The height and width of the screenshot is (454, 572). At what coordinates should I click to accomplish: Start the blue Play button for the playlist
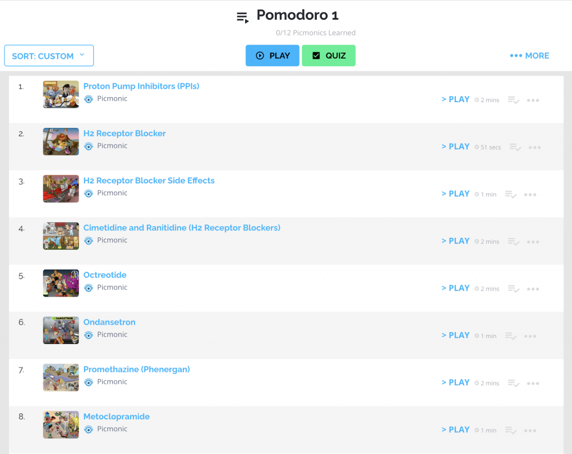273,56
